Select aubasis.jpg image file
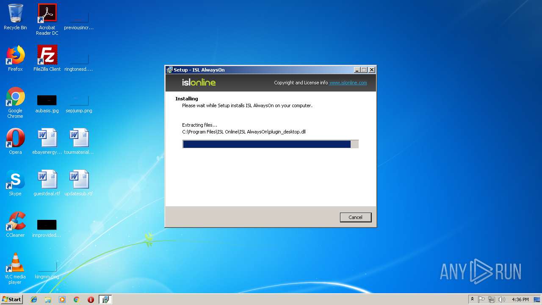 click(47, 103)
